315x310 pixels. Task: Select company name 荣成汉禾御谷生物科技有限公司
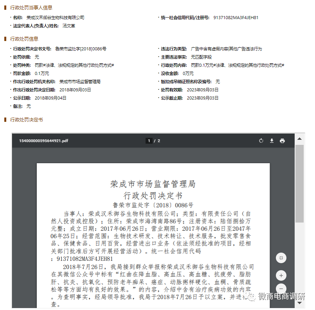[55, 18]
